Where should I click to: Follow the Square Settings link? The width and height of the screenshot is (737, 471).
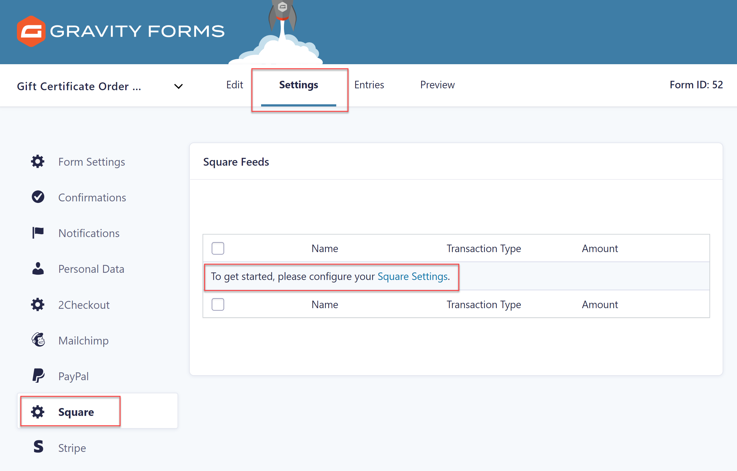[x=413, y=277]
